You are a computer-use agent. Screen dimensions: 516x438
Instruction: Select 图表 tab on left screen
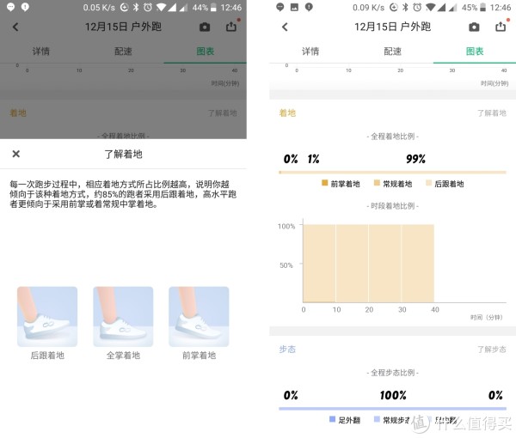tap(206, 52)
